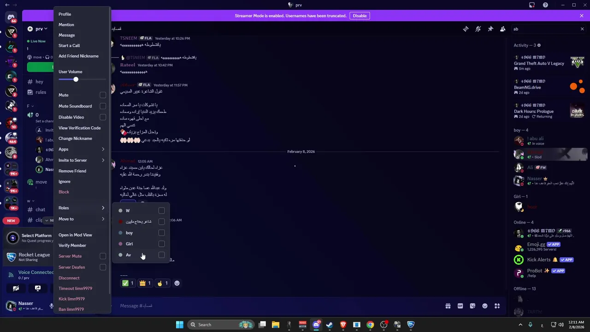This screenshot has height=332, width=590.
Task: Show hidden system tray icons chevron
Action: [x=520, y=325]
